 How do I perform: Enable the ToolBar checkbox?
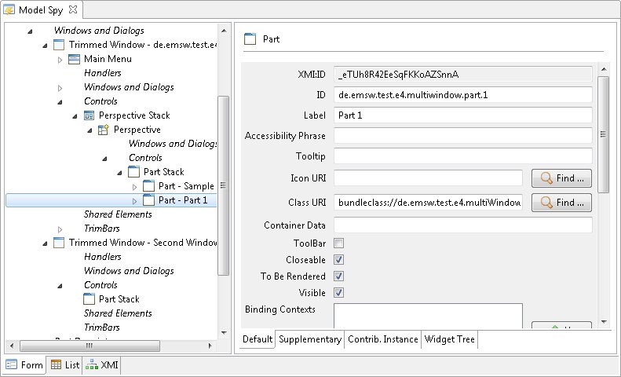click(339, 243)
